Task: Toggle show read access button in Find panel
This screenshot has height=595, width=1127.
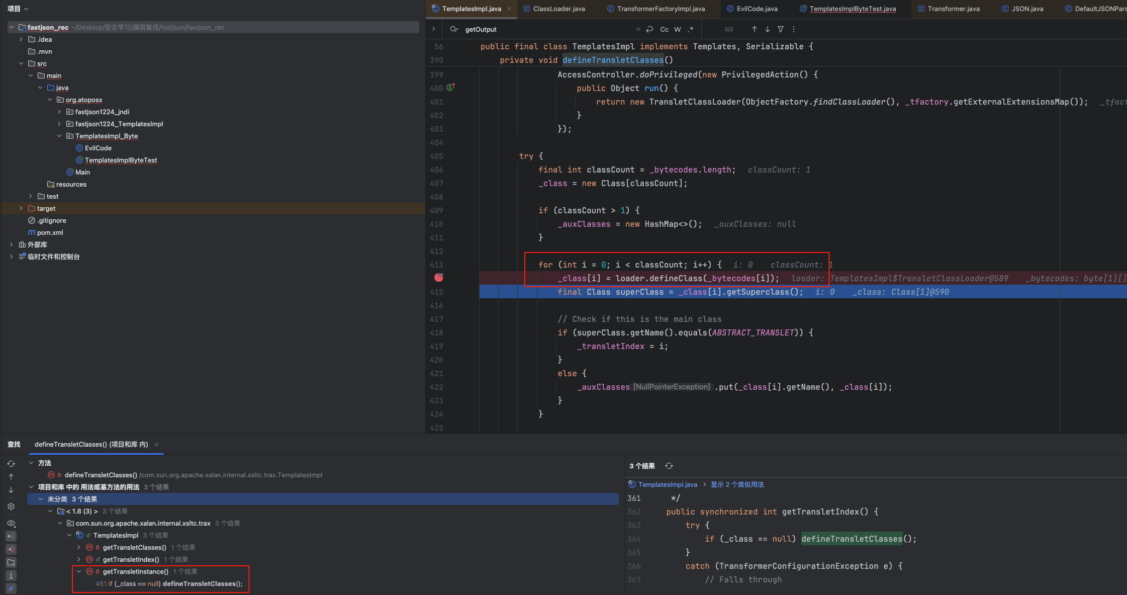Action: tap(11, 536)
